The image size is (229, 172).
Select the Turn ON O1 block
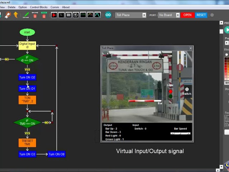[x=27, y=89]
